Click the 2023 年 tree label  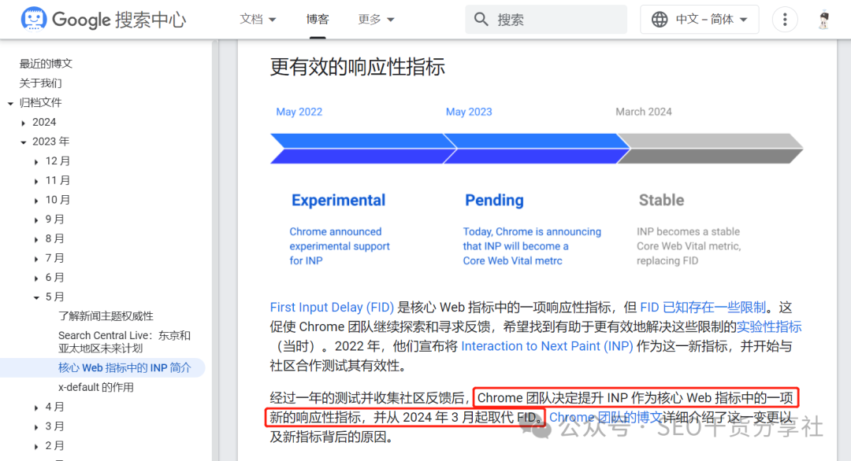[50, 142]
